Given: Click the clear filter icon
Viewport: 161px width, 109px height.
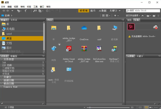Looking at the screenshot, I should [x=43, y=104].
